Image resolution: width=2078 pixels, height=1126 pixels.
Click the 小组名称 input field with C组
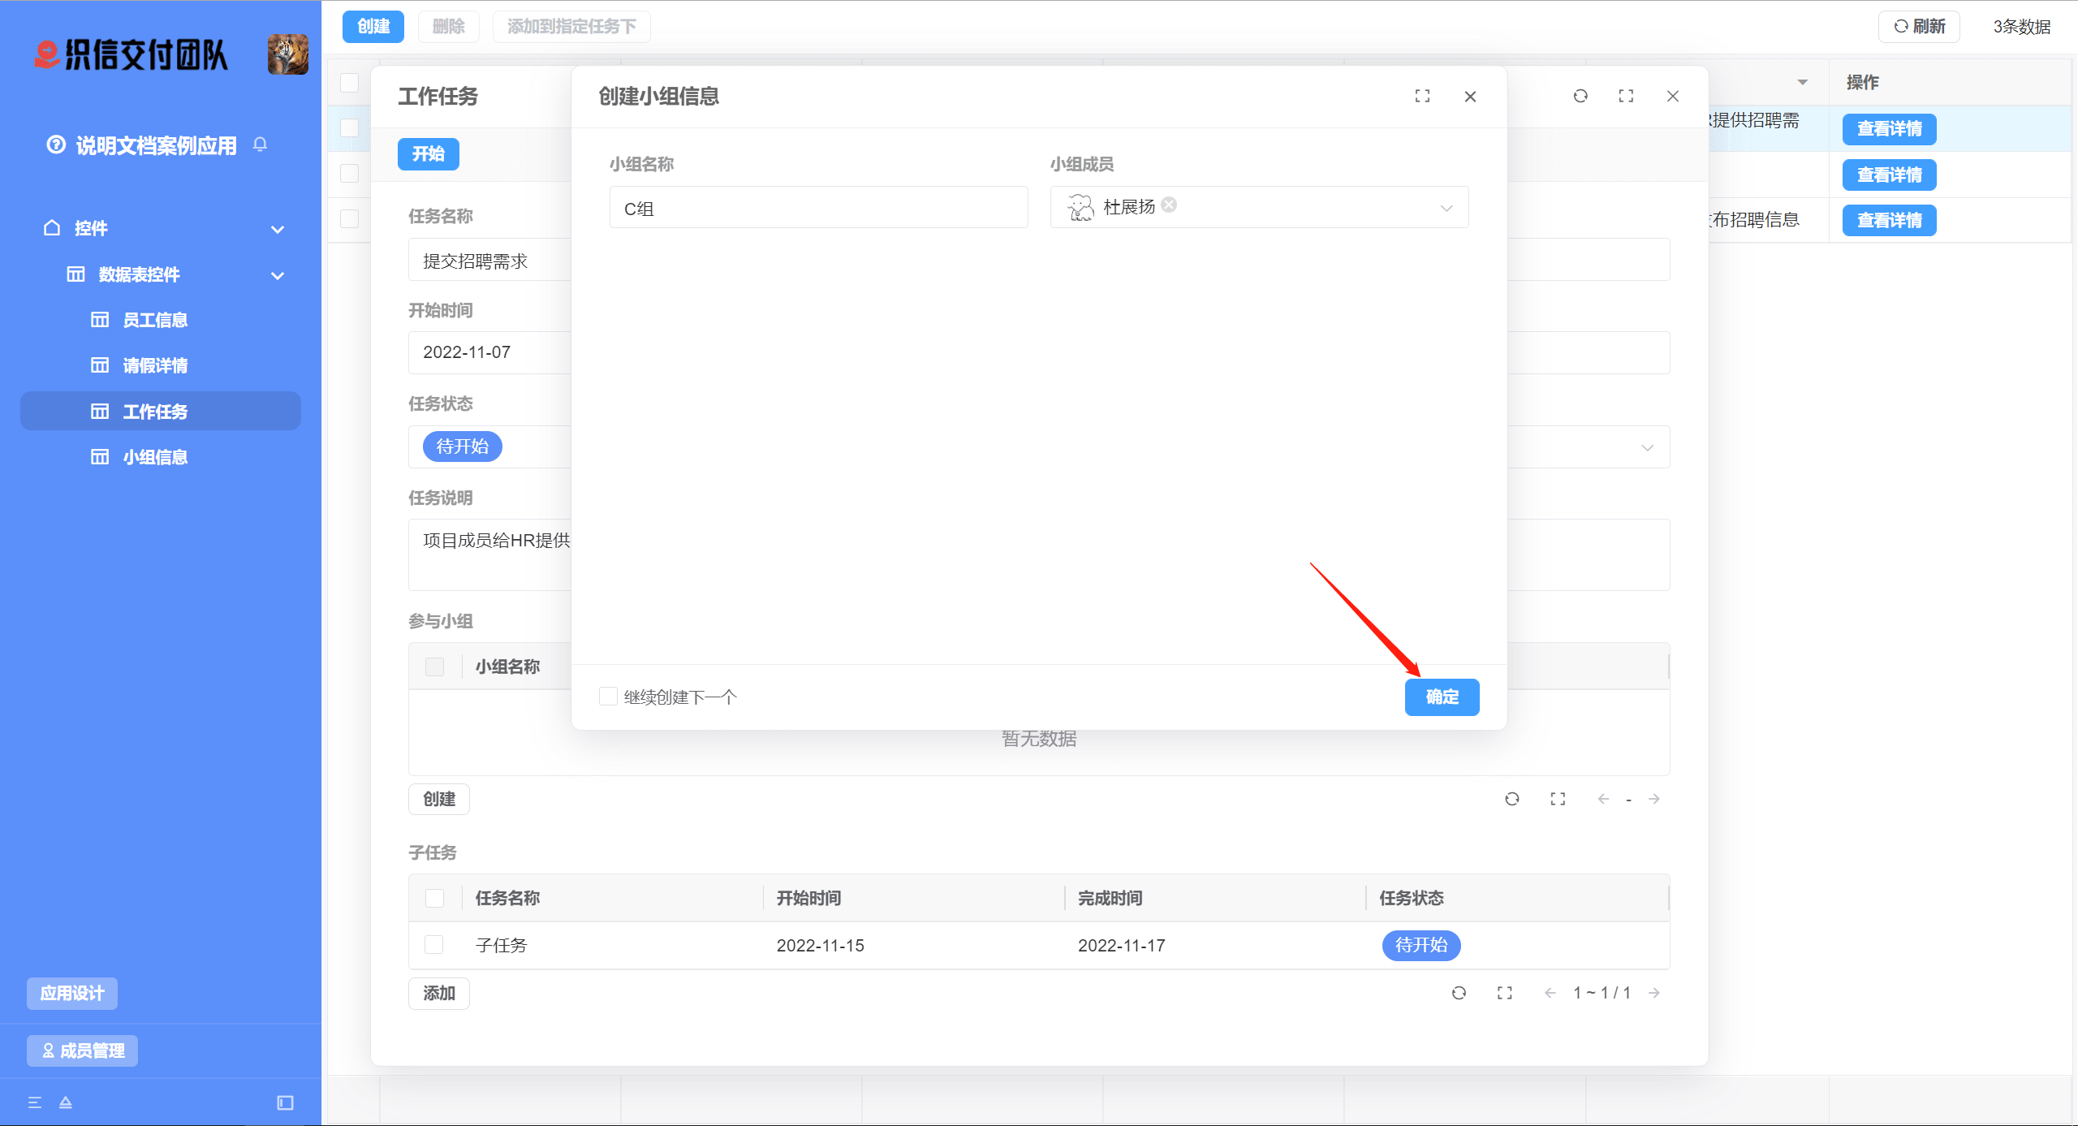[x=818, y=208]
